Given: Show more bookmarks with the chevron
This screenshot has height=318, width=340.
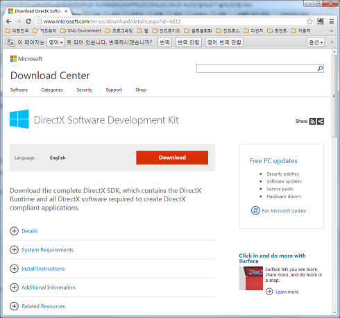Looking at the screenshot, I should coord(332,31).
